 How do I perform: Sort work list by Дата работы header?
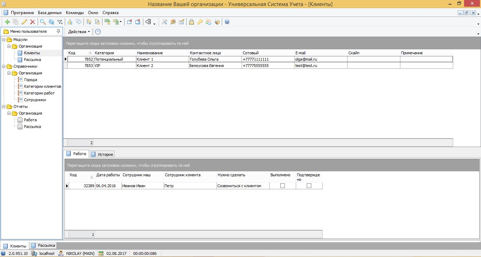(108, 177)
